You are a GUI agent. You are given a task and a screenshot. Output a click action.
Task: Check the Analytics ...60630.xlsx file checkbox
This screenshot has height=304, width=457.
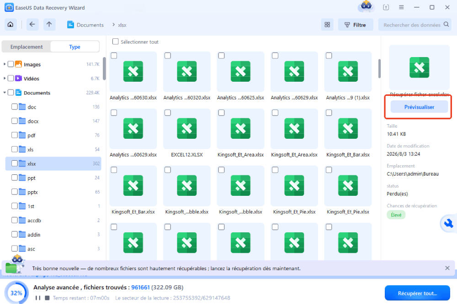[114, 56]
